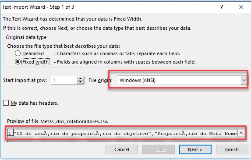Click the Next > button

pos(195,149)
